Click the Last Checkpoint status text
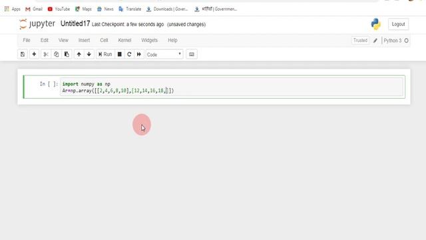Image resolution: width=426 pixels, height=240 pixels. pos(128,24)
